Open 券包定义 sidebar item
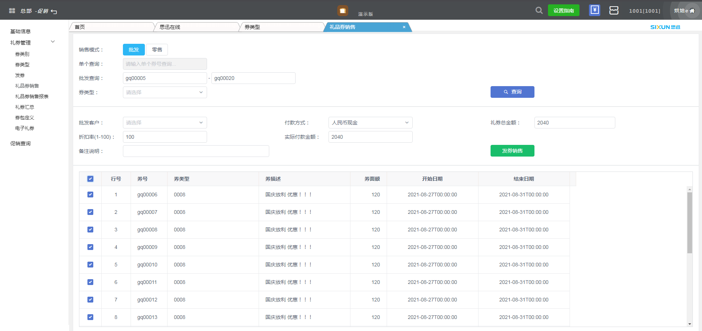This screenshot has height=331, width=702. pyautogui.click(x=25, y=118)
